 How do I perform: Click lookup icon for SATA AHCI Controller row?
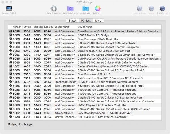(10, 109)
